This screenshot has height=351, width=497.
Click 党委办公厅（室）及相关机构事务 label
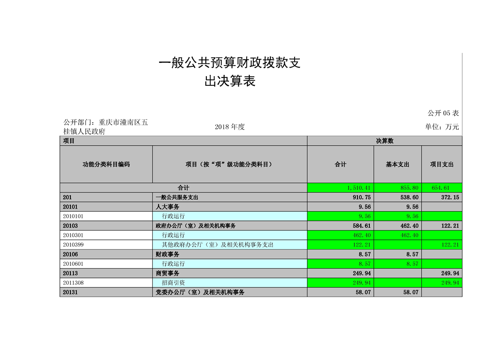coord(200,293)
